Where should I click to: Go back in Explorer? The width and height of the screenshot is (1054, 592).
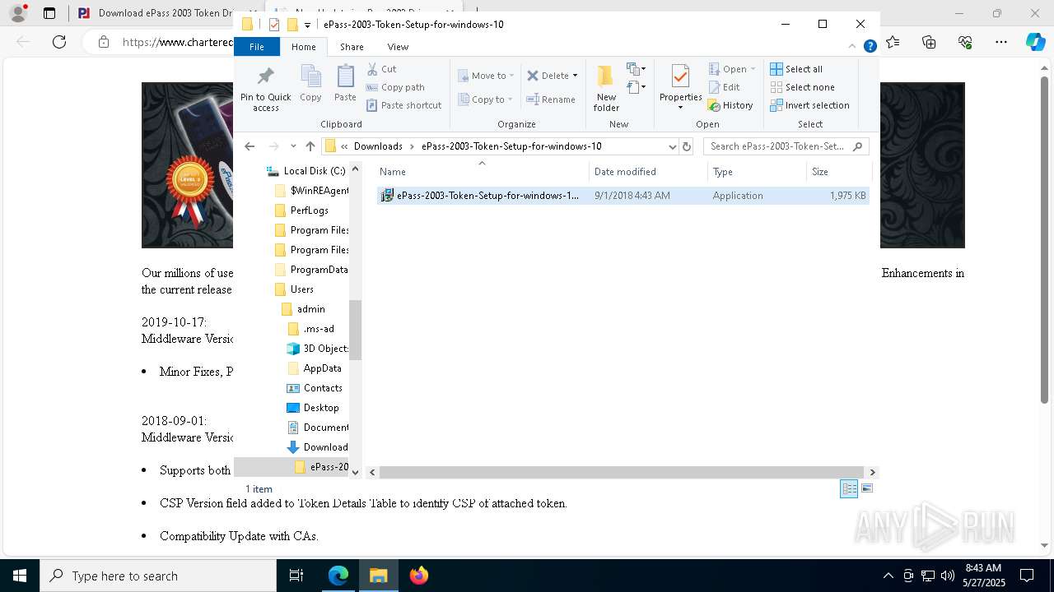tap(250, 146)
